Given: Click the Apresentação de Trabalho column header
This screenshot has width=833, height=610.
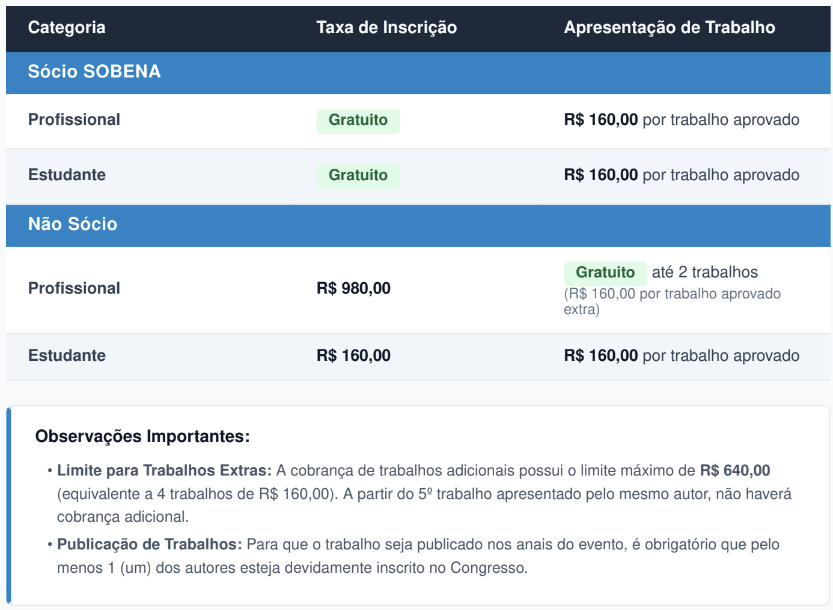Looking at the screenshot, I should (x=670, y=28).
